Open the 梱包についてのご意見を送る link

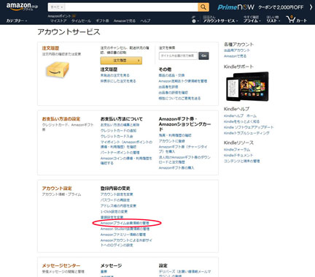coord(179,98)
